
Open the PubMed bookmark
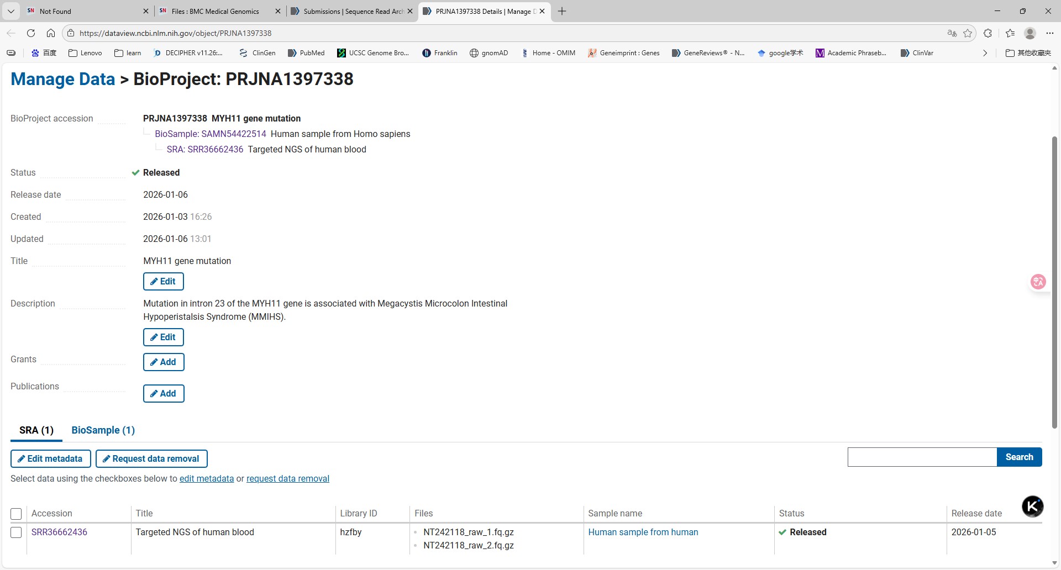pos(306,53)
